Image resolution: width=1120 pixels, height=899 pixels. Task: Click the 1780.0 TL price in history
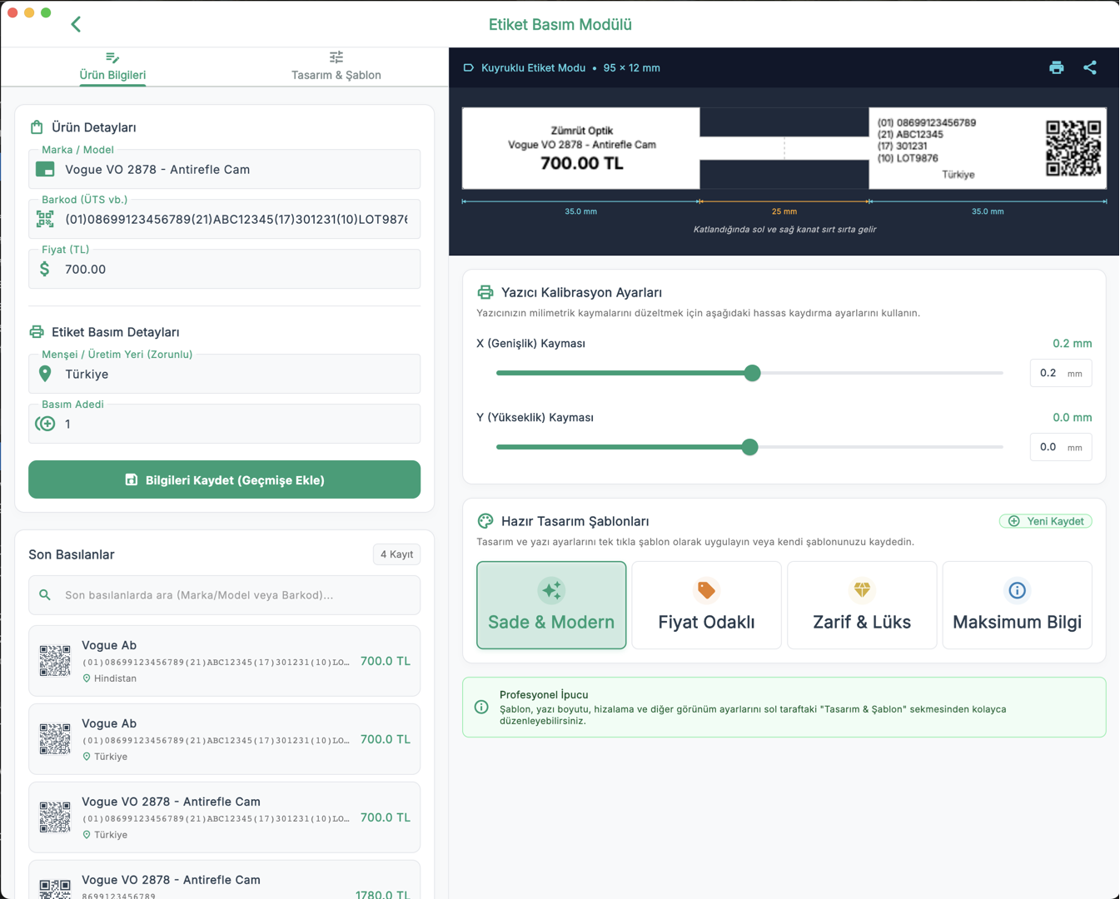click(x=383, y=894)
